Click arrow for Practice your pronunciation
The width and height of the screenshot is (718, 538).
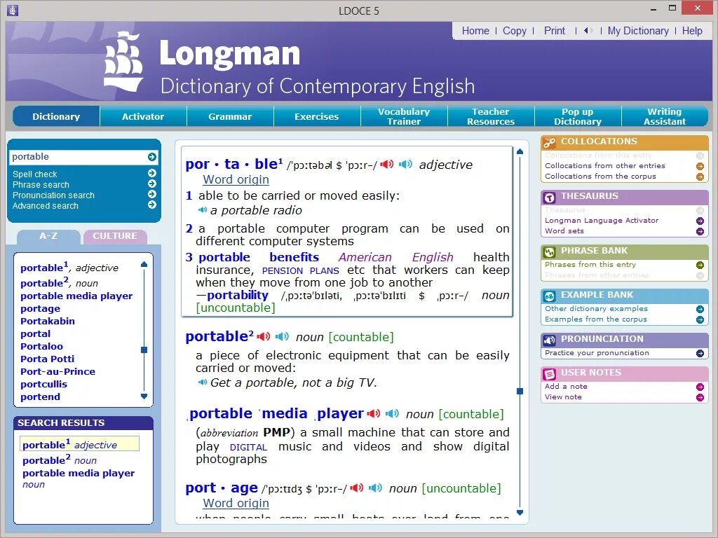tap(700, 353)
